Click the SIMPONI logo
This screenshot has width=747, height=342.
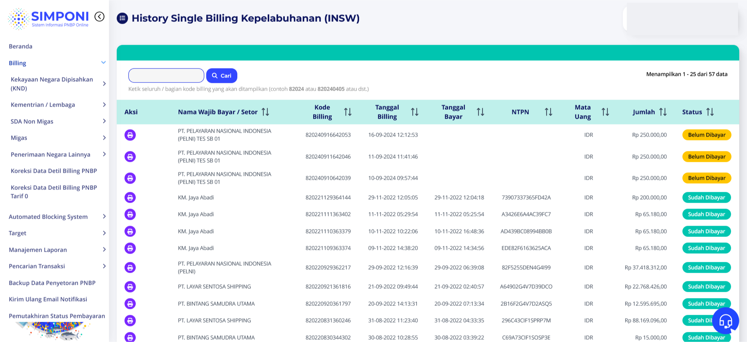point(48,19)
